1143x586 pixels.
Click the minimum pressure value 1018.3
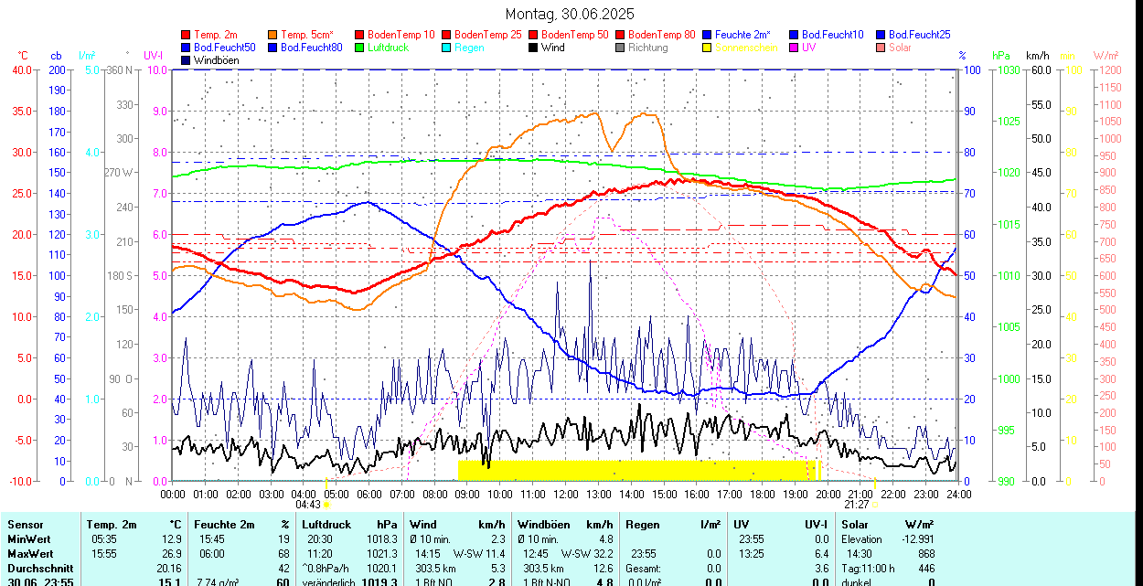pyautogui.click(x=382, y=539)
